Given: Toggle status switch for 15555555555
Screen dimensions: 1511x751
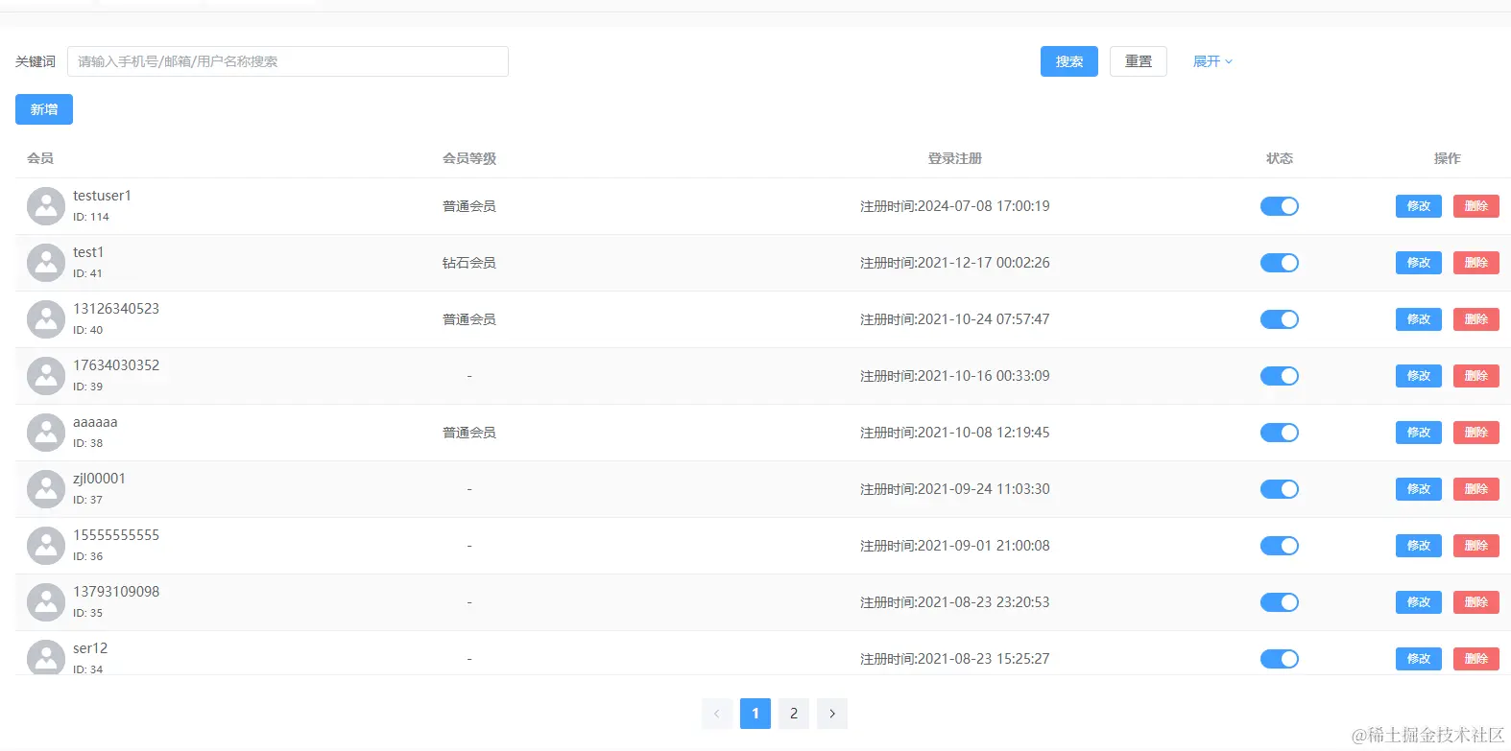Looking at the screenshot, I should (1280, 546).
